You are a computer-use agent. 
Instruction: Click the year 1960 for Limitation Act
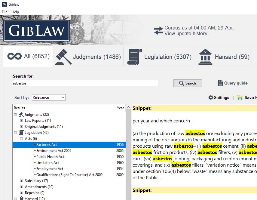pos(120,163)
